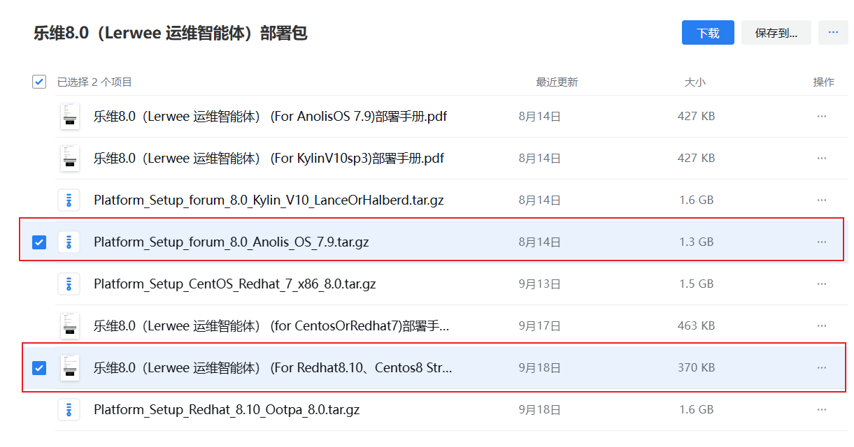Click the 下载 download button
The width and height of the screenshot is (854, 447).
coord(708,33)
